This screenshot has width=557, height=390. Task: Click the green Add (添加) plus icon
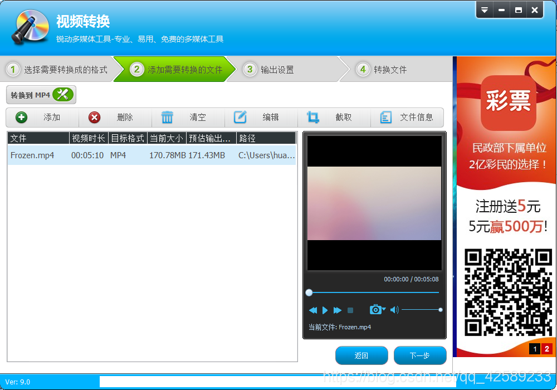point(21,117)
